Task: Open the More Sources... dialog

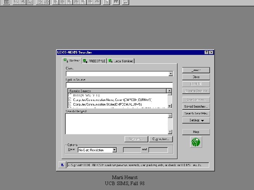Action: (x=196, y=100)
